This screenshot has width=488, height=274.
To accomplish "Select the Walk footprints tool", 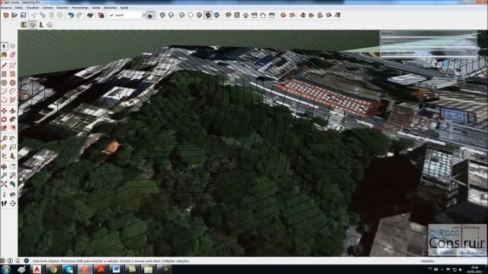I will tap(4, 203).
